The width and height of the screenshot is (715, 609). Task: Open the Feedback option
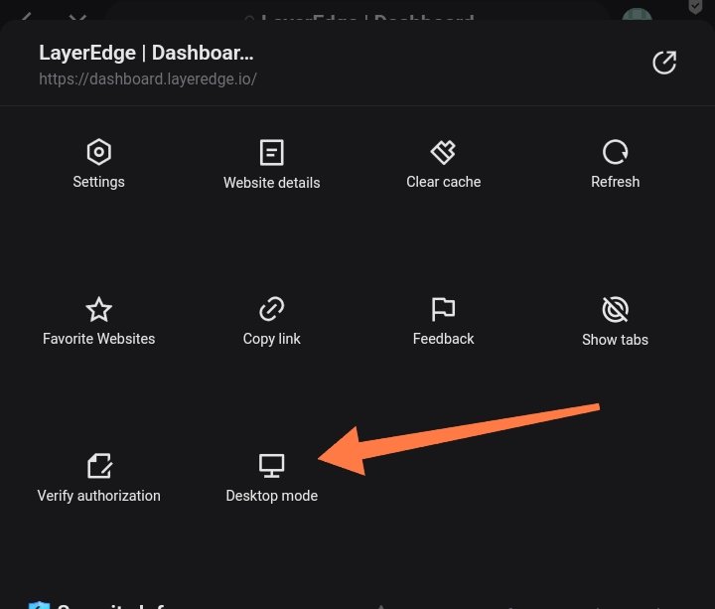pos(443,321)
